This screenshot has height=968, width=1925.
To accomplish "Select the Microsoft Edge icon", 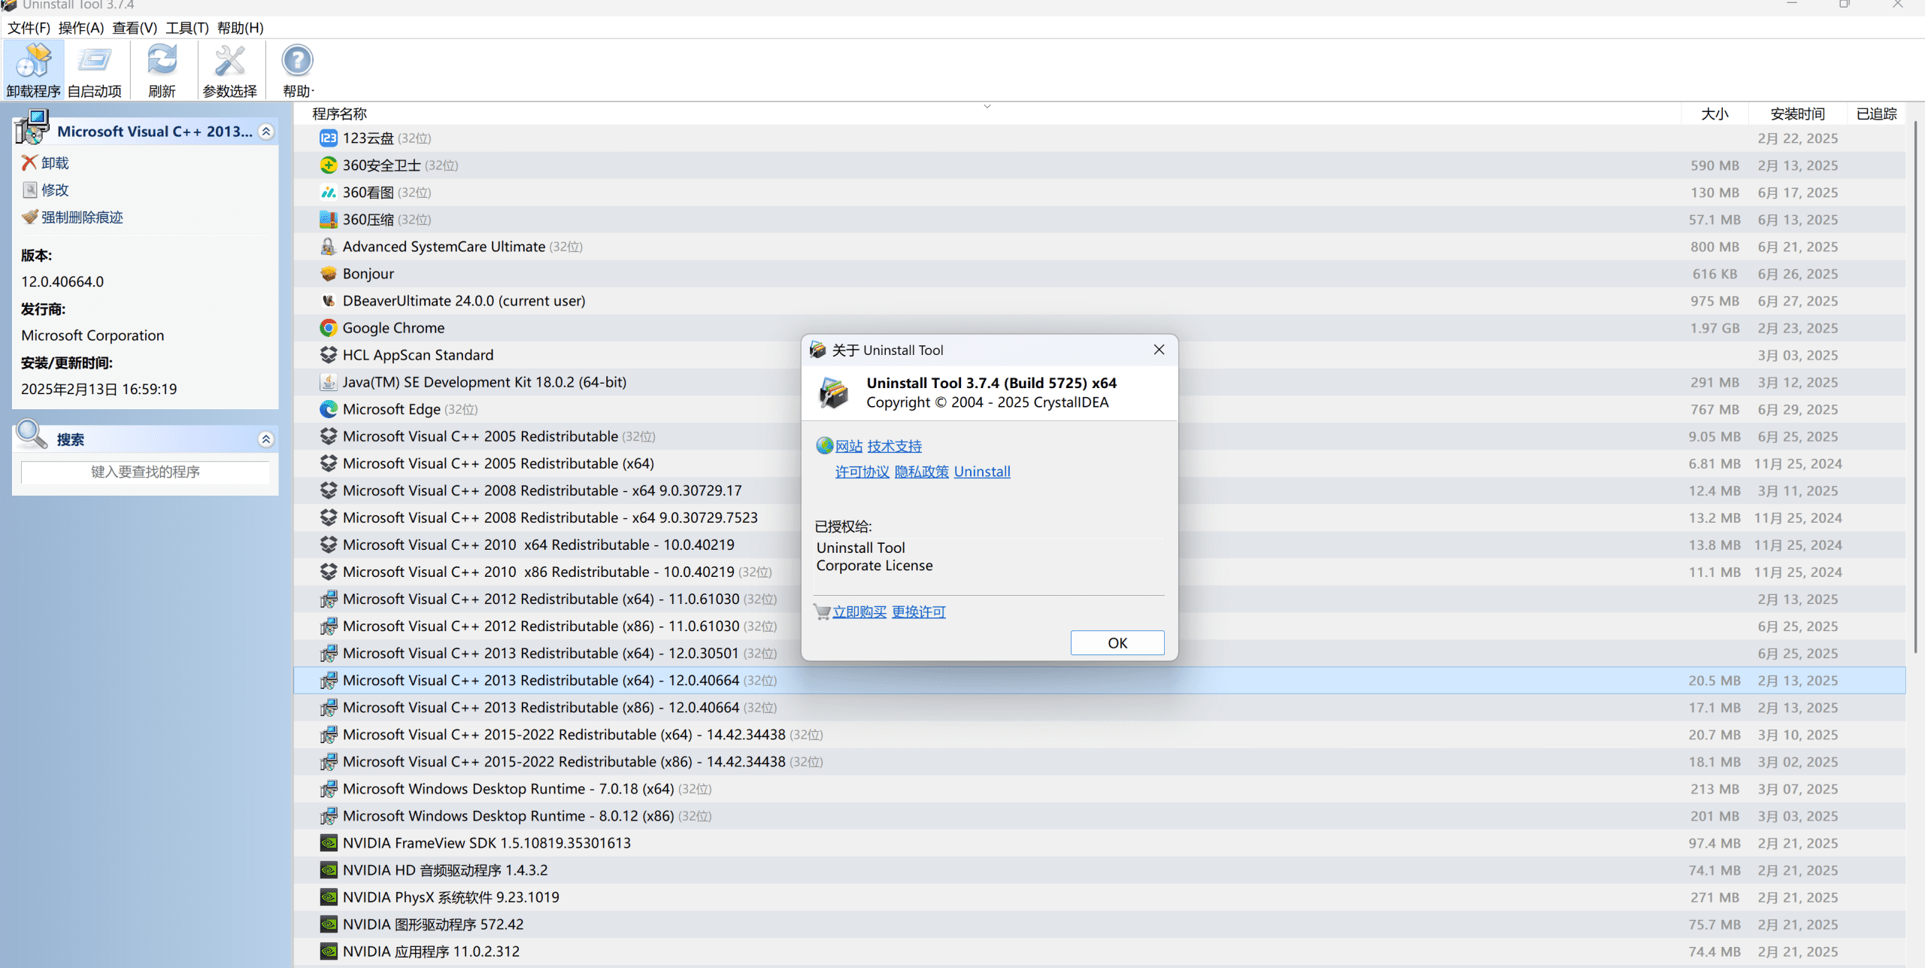I will (329, 409).
